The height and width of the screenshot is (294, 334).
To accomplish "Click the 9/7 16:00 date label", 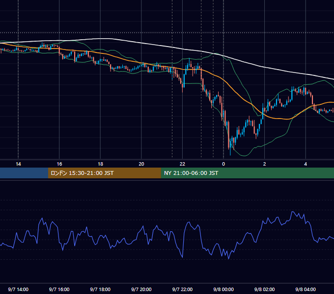I will 59,289.
